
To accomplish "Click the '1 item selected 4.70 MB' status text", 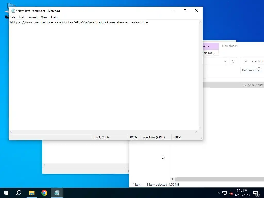I will point(163,185).
